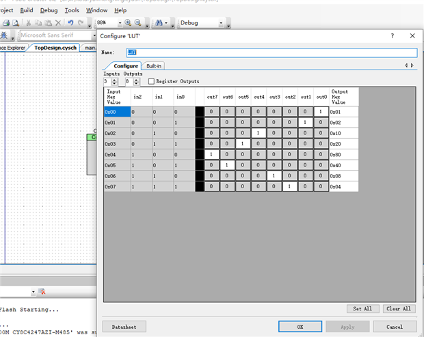The height and width of the screenshot is (337, 424).
Task: Click the LUT Name input field
Action: click(x=271, y=53)
